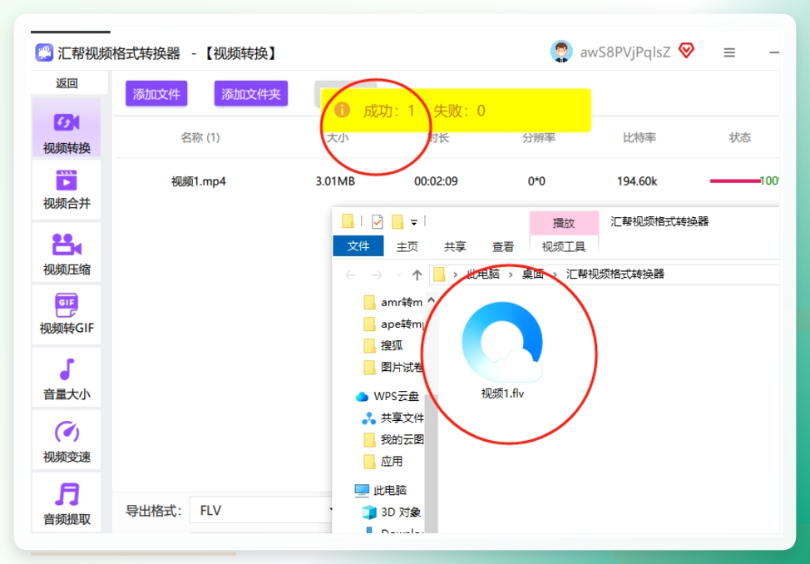Click the 00:02:09 duration cell
The width and height of the screenshot is (810, 564).
(436, 181)
